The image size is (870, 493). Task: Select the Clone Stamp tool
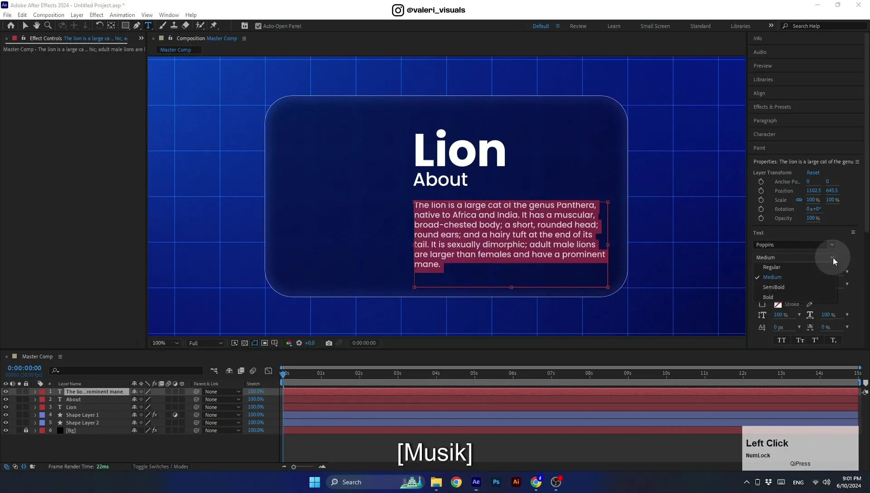pos(174,26)
